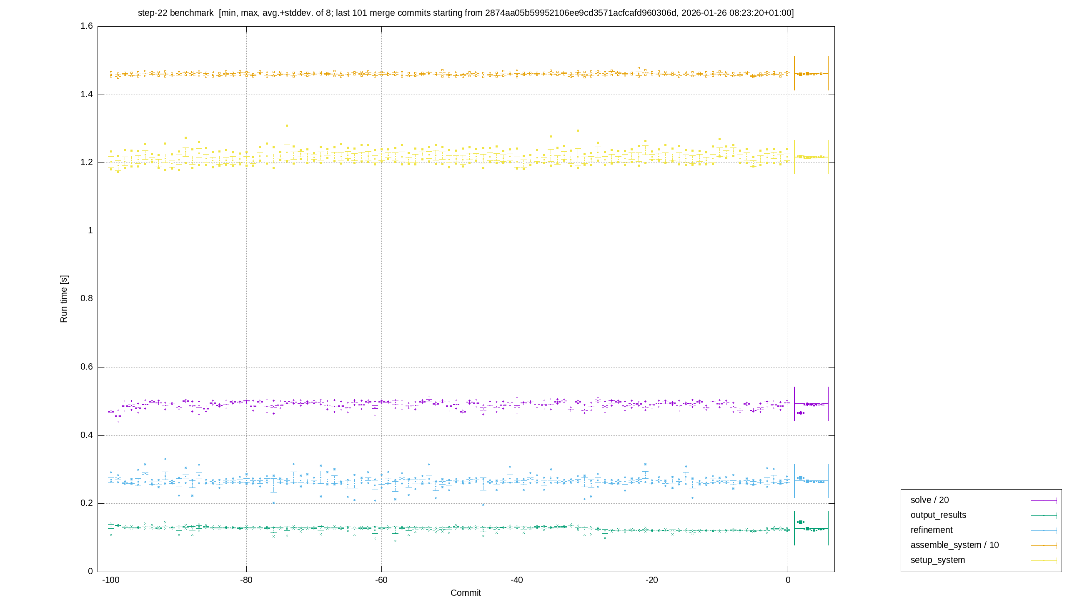The width and height of the screenshot is (1067, 600).
Task: Click the purple summary error bar at right
Action: point(811,404)
